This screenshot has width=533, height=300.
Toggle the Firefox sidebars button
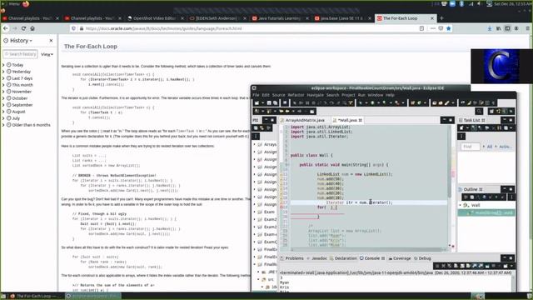click(x=507, y=28)
